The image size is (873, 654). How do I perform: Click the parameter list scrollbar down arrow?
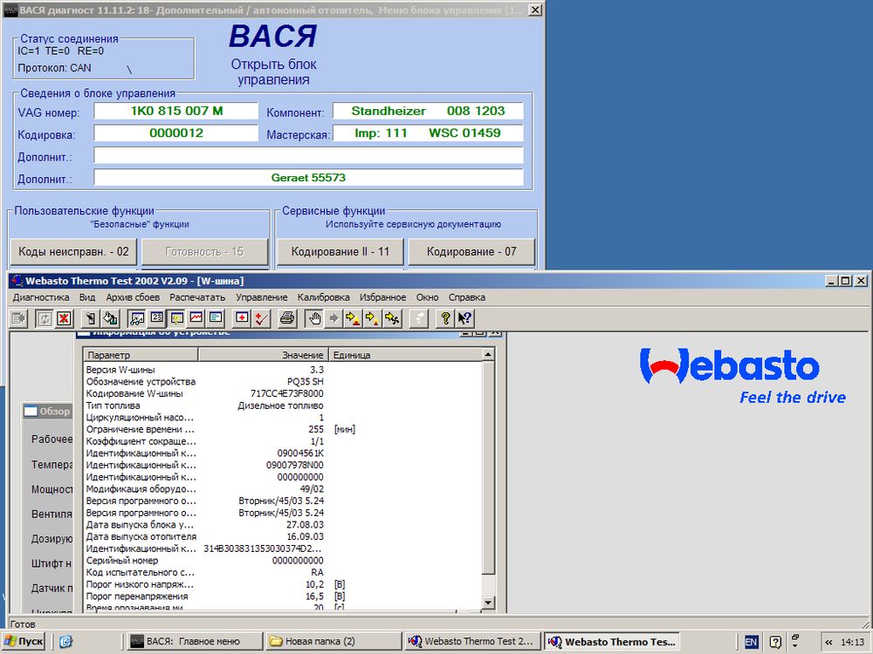click(x=488, y=603)
